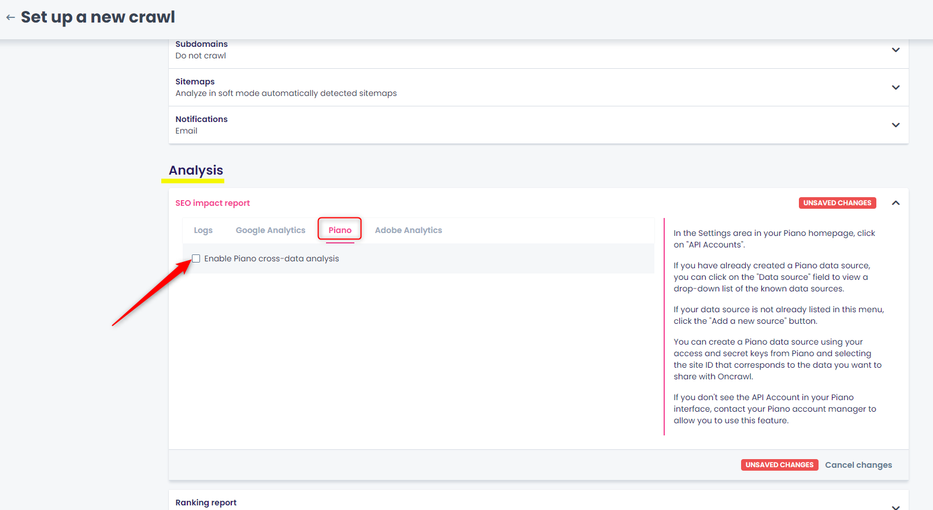Switch to the Logs tab
The width and height of the screenshot is (933, 510).
click(203, 230)
